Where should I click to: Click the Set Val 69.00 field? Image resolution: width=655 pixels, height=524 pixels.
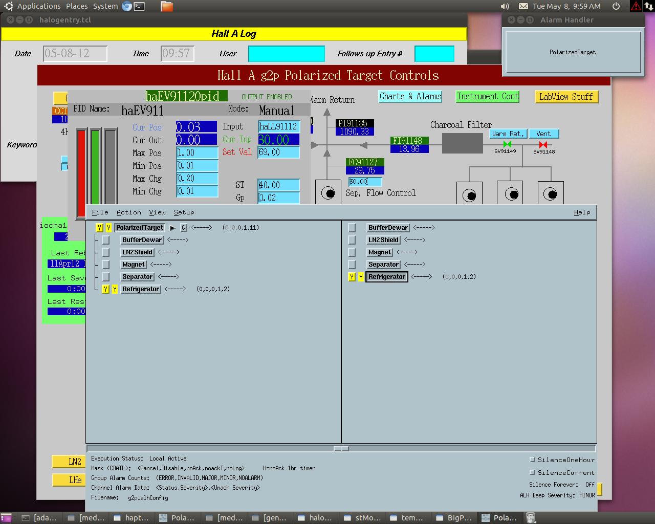point(278,152)
